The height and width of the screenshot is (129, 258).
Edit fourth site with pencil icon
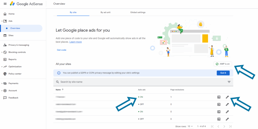[x=227, y=119]
